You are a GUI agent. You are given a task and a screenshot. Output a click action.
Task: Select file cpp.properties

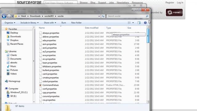[49, 92]
